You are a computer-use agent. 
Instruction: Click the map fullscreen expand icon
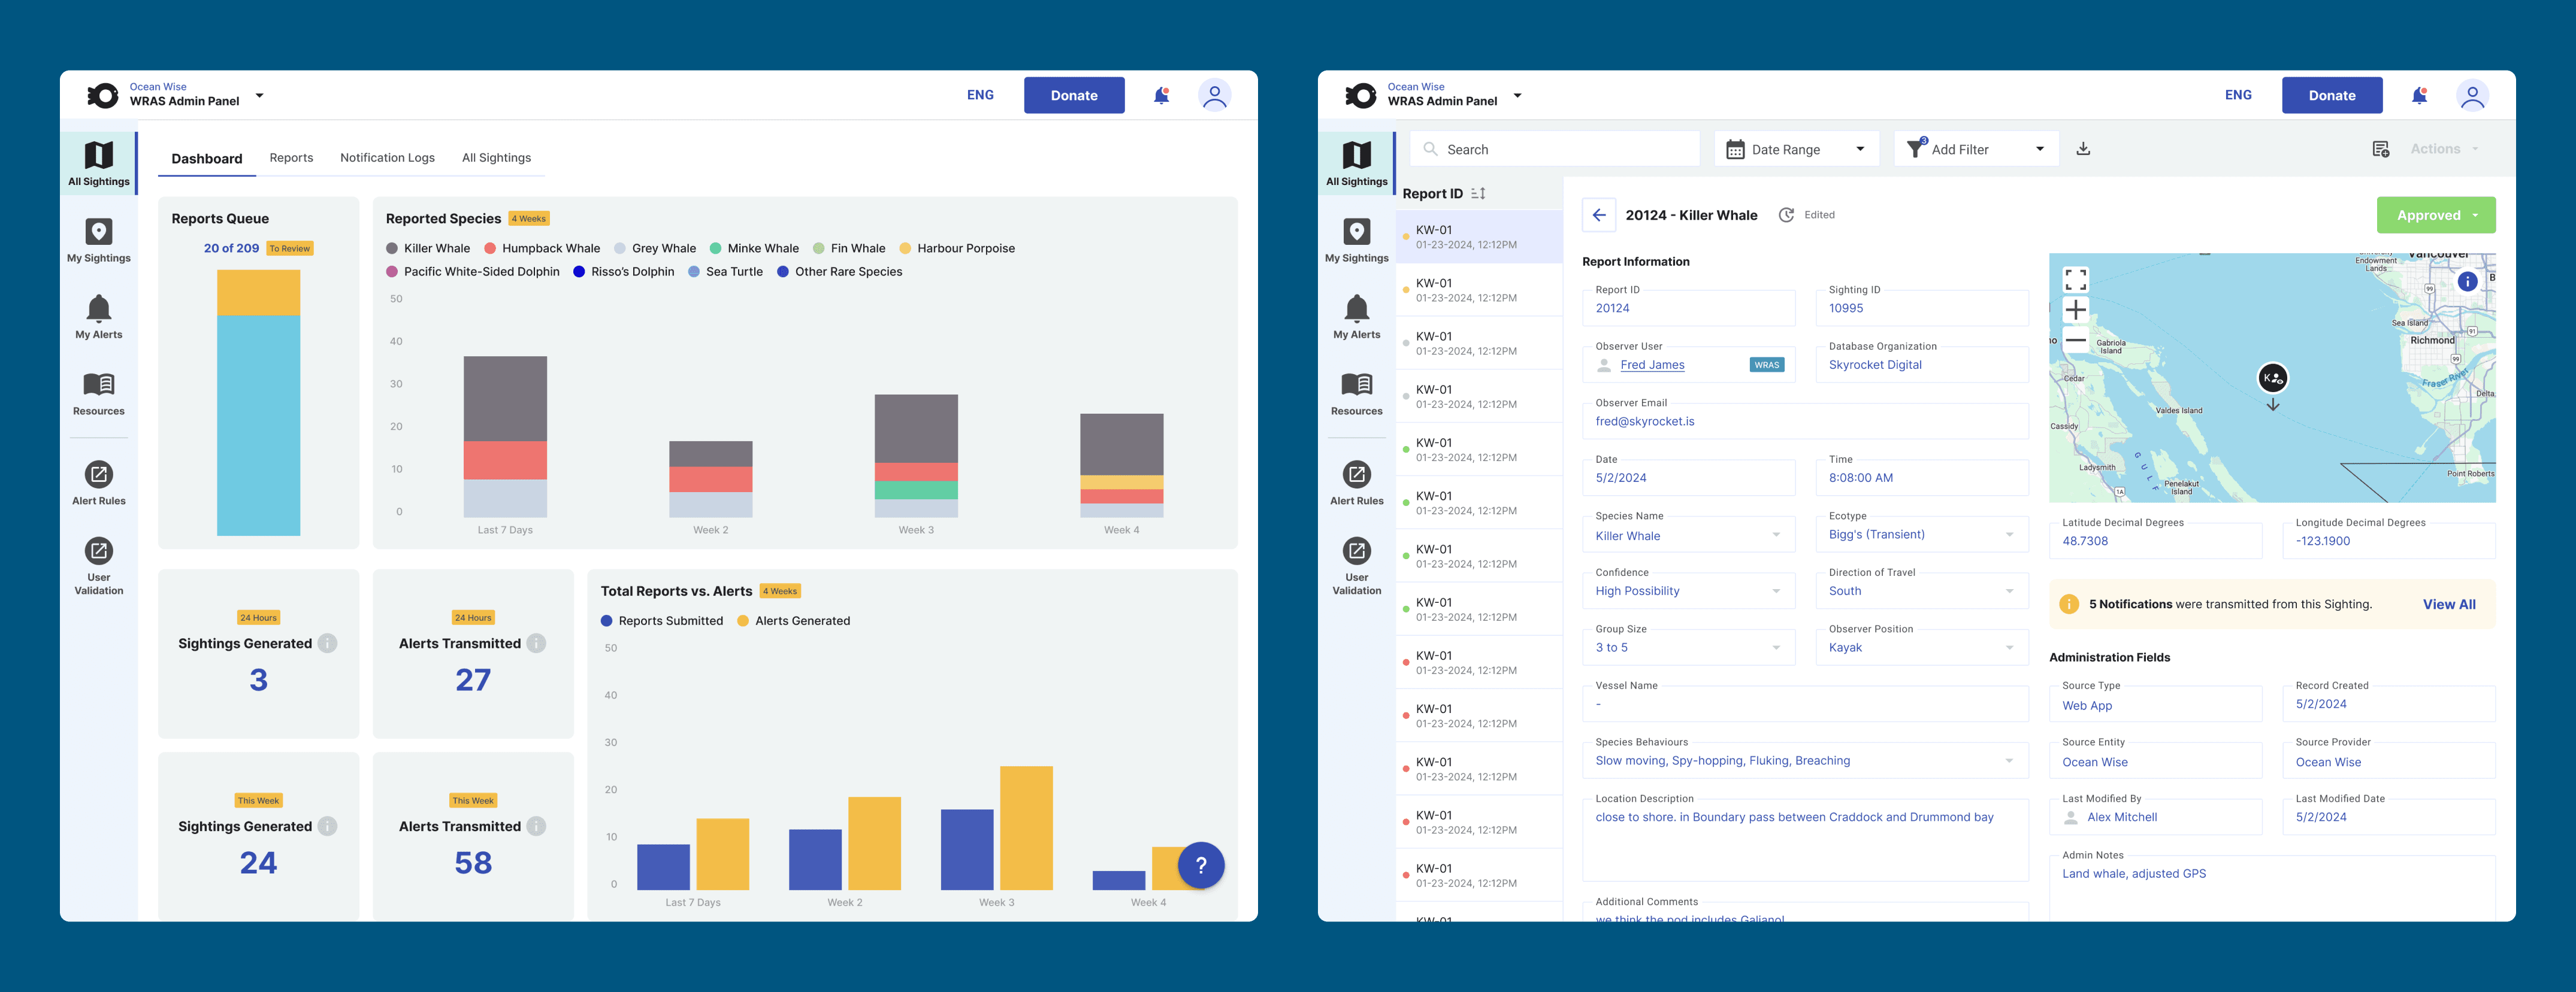click(2075, 279)
